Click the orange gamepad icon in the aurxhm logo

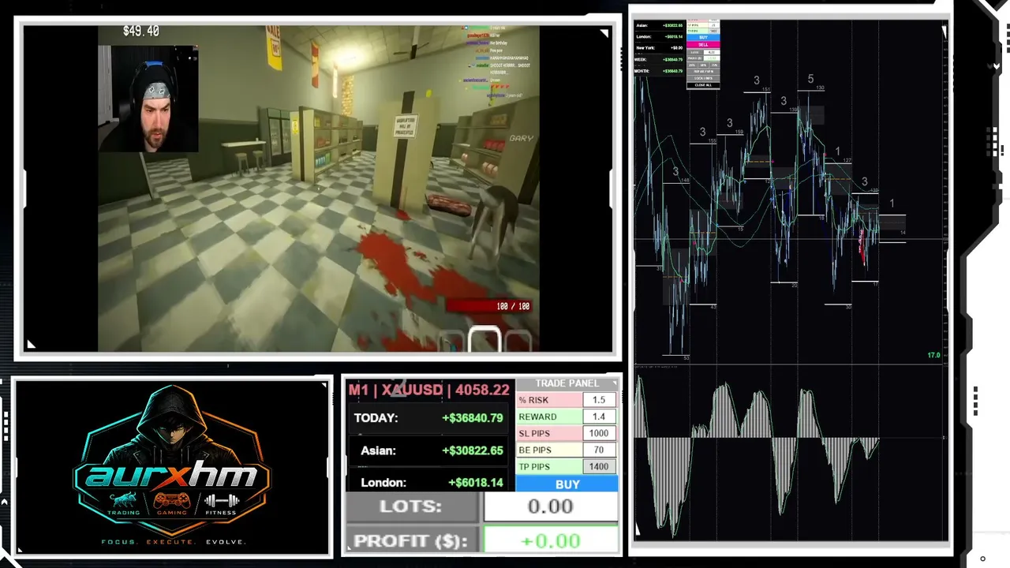click(x=171, y=500)
